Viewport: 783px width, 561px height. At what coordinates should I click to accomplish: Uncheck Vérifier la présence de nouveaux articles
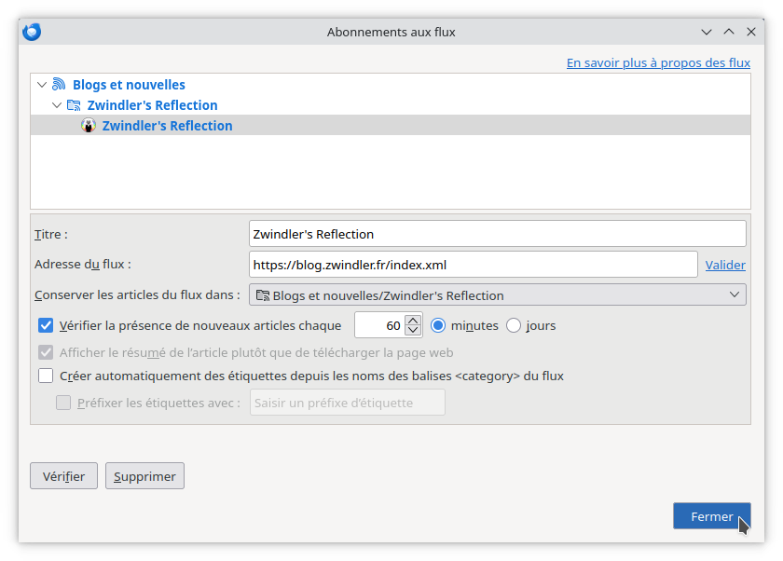click(46, 326)
